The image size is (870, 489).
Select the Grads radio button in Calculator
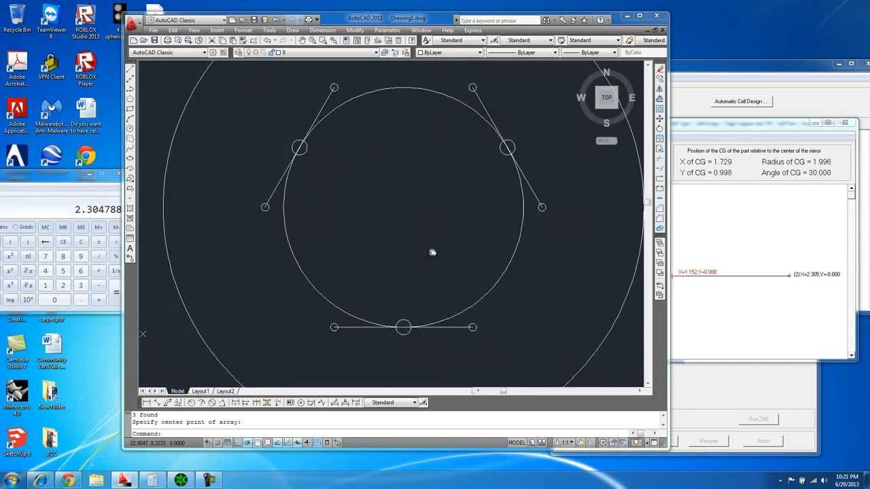tap(22, 227)
